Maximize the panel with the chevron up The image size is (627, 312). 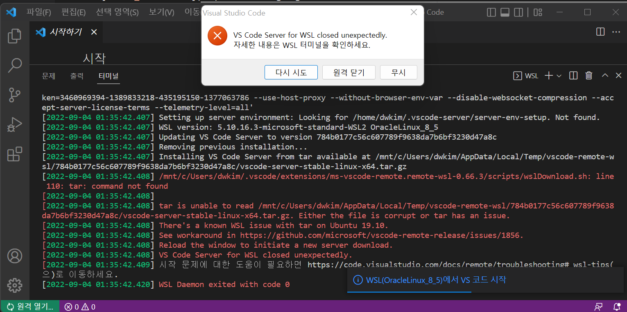click(604, 75)
